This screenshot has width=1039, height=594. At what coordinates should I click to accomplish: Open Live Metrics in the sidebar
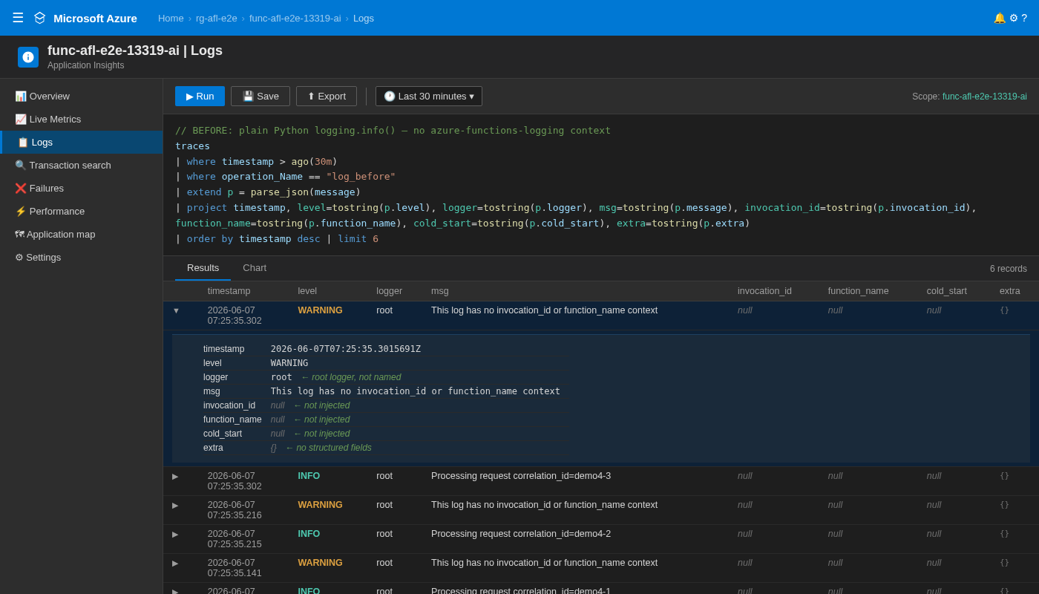[82, 119]
